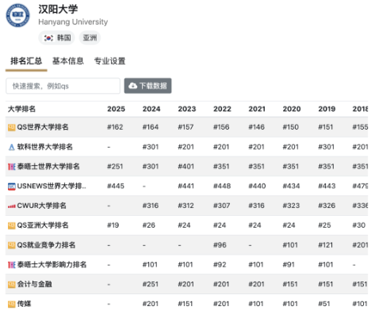Open 软科世界大学排名 ranking link
Viewport: 371px width, 318px height.
click(45, 147)
